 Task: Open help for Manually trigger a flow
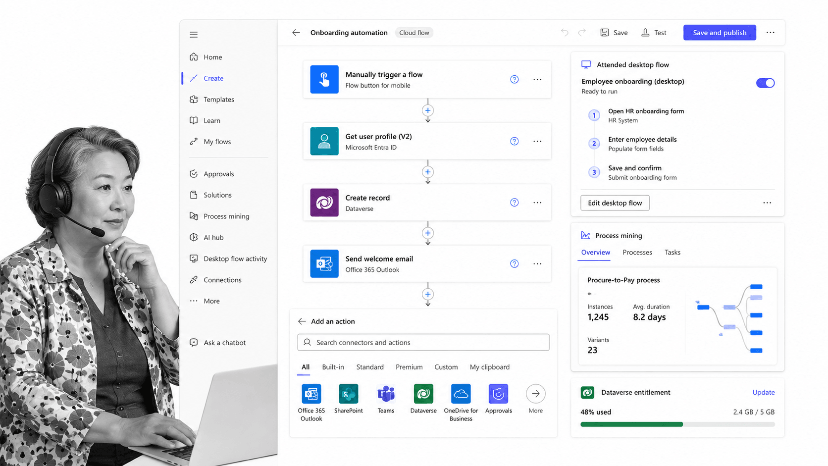coord(515,79)
